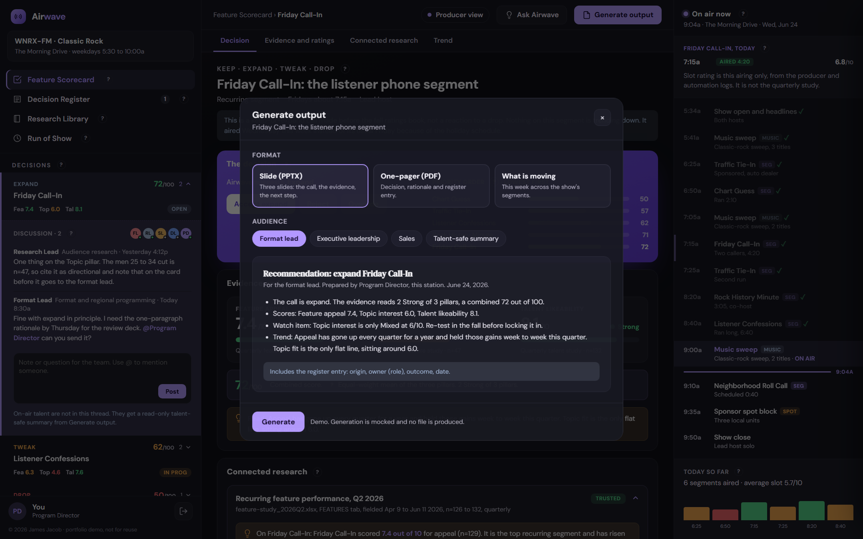863x539 pixels.
Task: Open the Discussion help icon
Action: pyautogui.click(x=71, y=234)
